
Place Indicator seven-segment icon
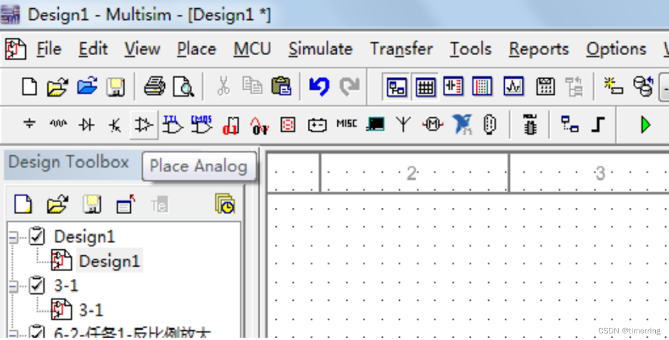pos(287,125)
